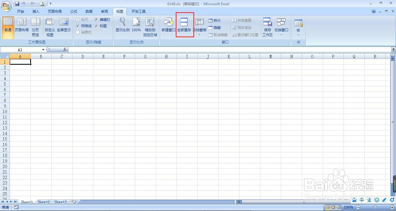Click the zoom slider handle

point(375,207)
